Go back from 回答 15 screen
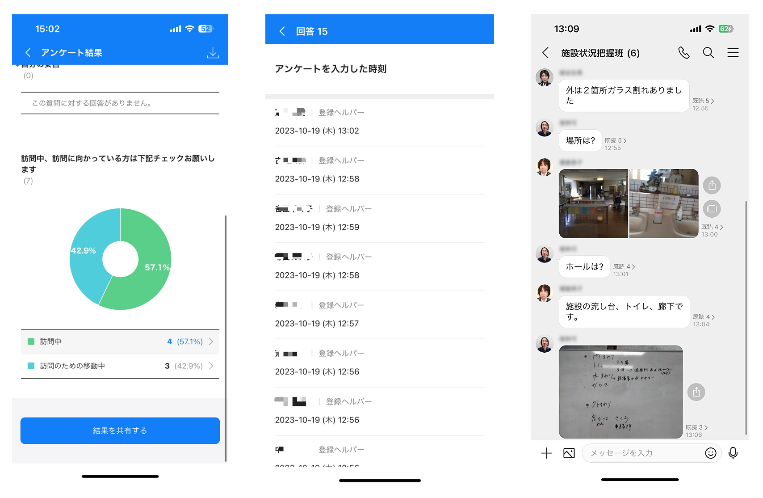 pos(282,31)
